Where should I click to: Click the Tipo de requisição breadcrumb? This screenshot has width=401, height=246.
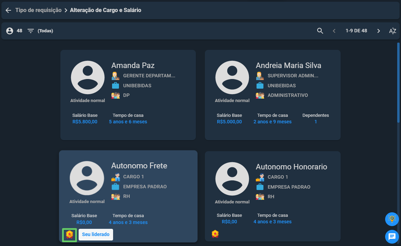pyautogui.click(x=38, y=10)
